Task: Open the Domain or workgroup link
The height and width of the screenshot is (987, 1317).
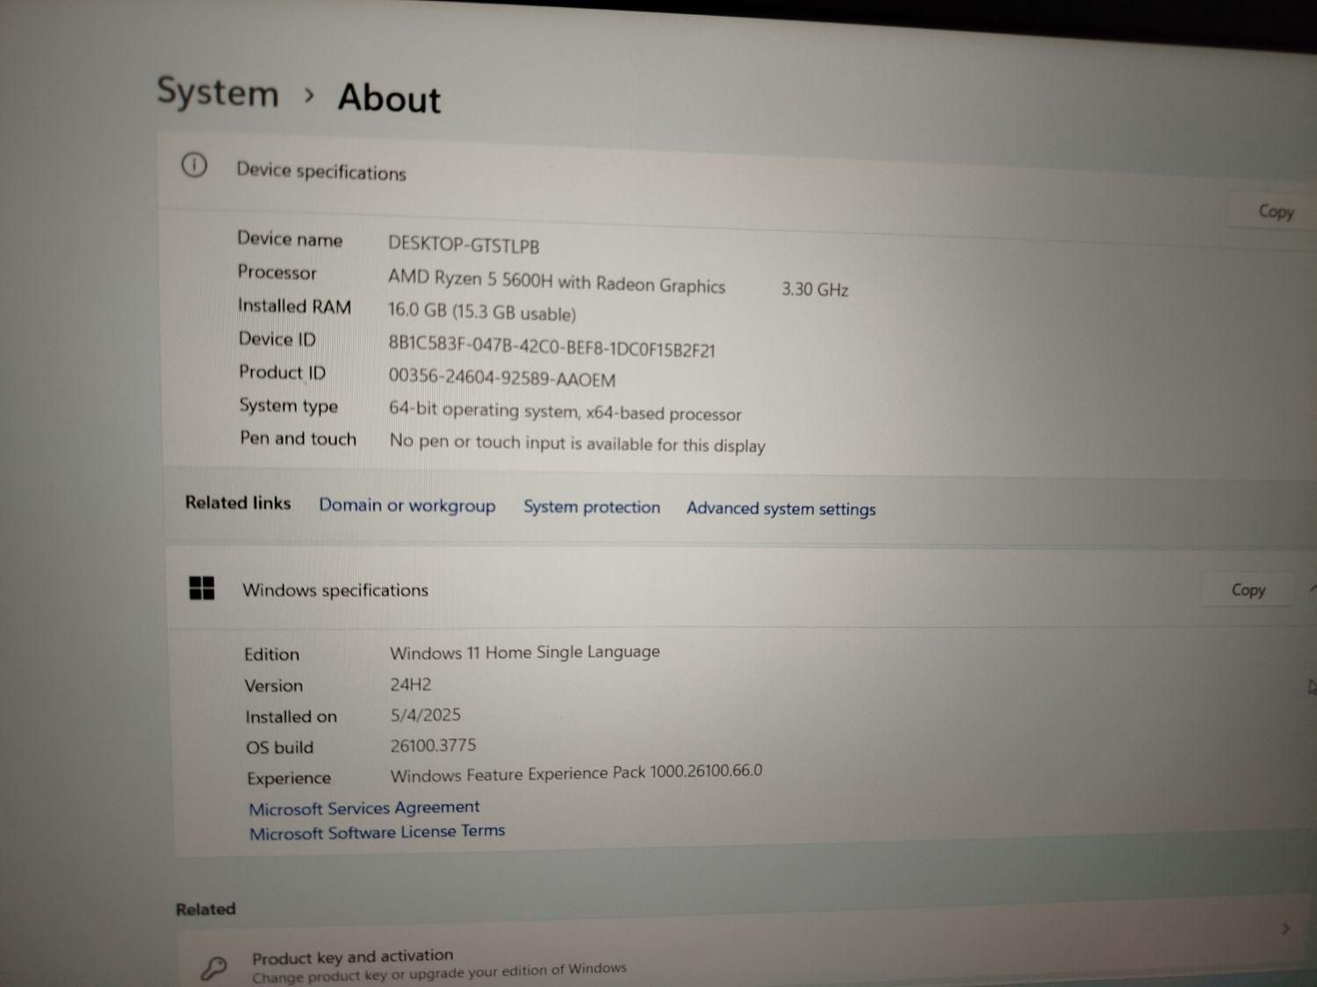Action: pyautogui.click(x=407, y=505)
